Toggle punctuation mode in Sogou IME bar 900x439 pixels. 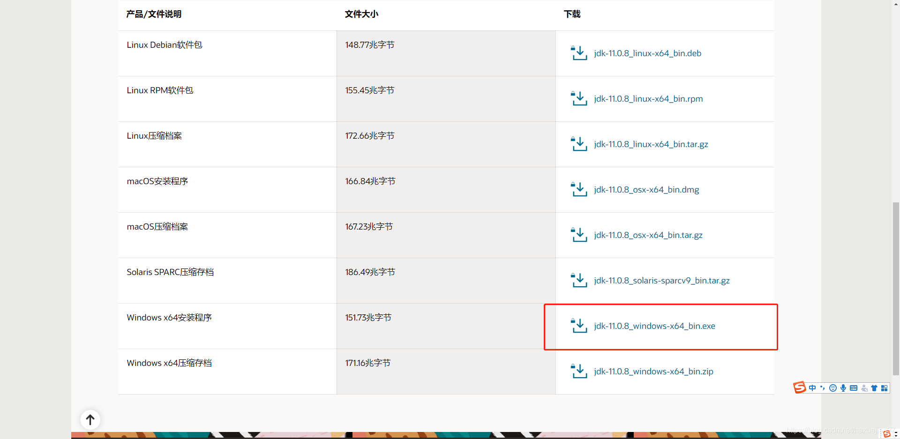[823, 388]
